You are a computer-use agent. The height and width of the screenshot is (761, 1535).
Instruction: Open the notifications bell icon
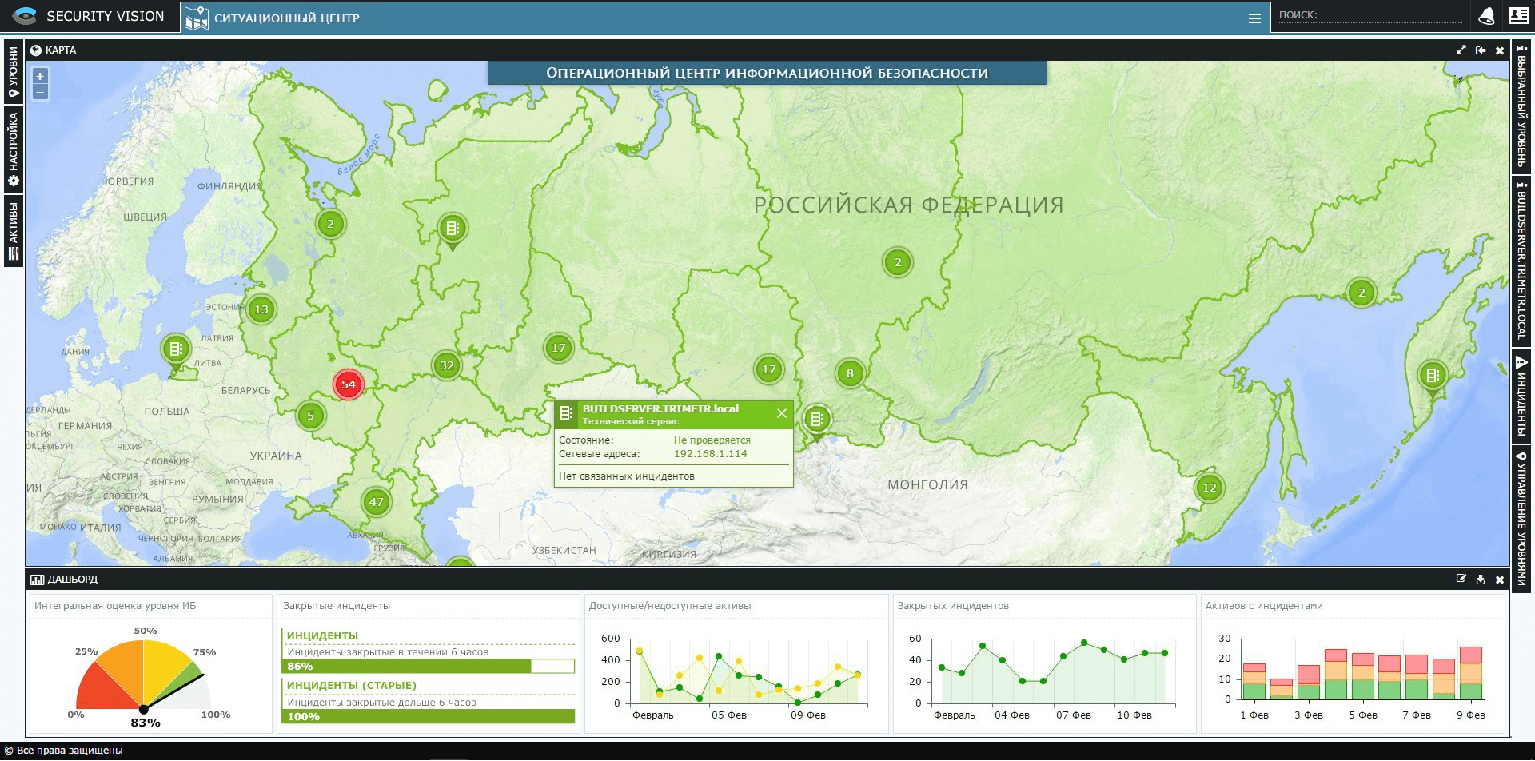coord(1486,16)
